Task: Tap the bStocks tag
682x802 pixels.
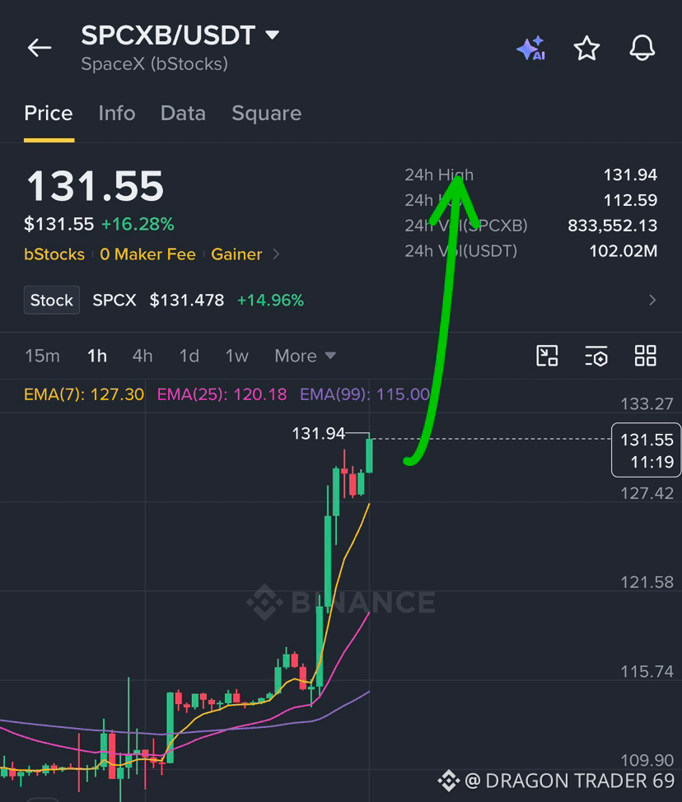Action: click(54, 254)
